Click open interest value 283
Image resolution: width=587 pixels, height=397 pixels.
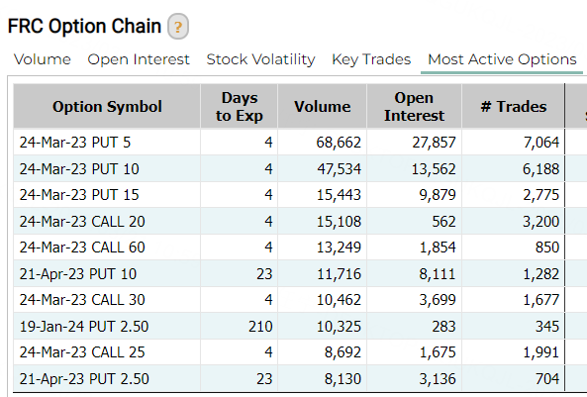(444, 327)
